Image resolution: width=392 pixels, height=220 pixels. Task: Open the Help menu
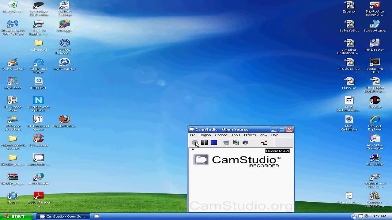click(x=275, y=135)
